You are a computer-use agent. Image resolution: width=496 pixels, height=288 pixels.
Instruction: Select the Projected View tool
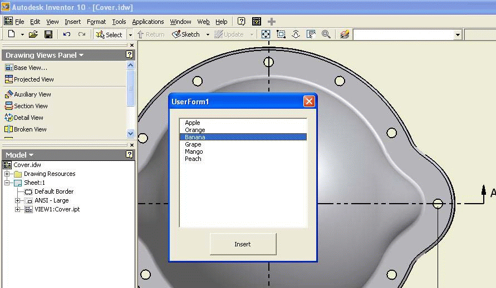(x=29, y=79)
